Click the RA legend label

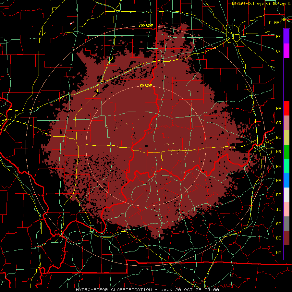click(279, 166)
